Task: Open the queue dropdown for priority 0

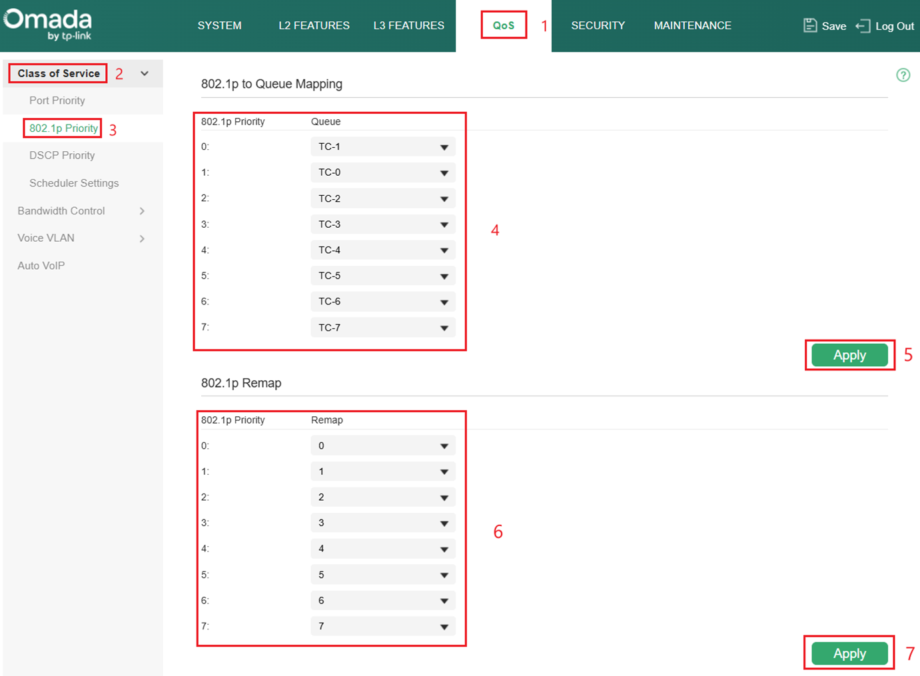Action: click(382, 147)
